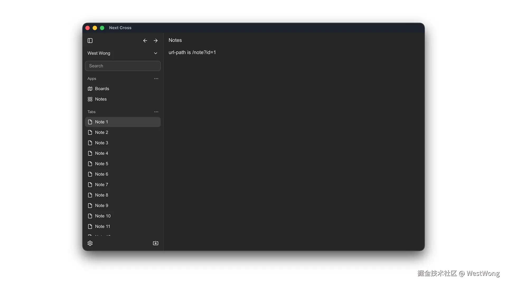
Task: Toggle the sidebar panel icon
Action: pos(90,41)
